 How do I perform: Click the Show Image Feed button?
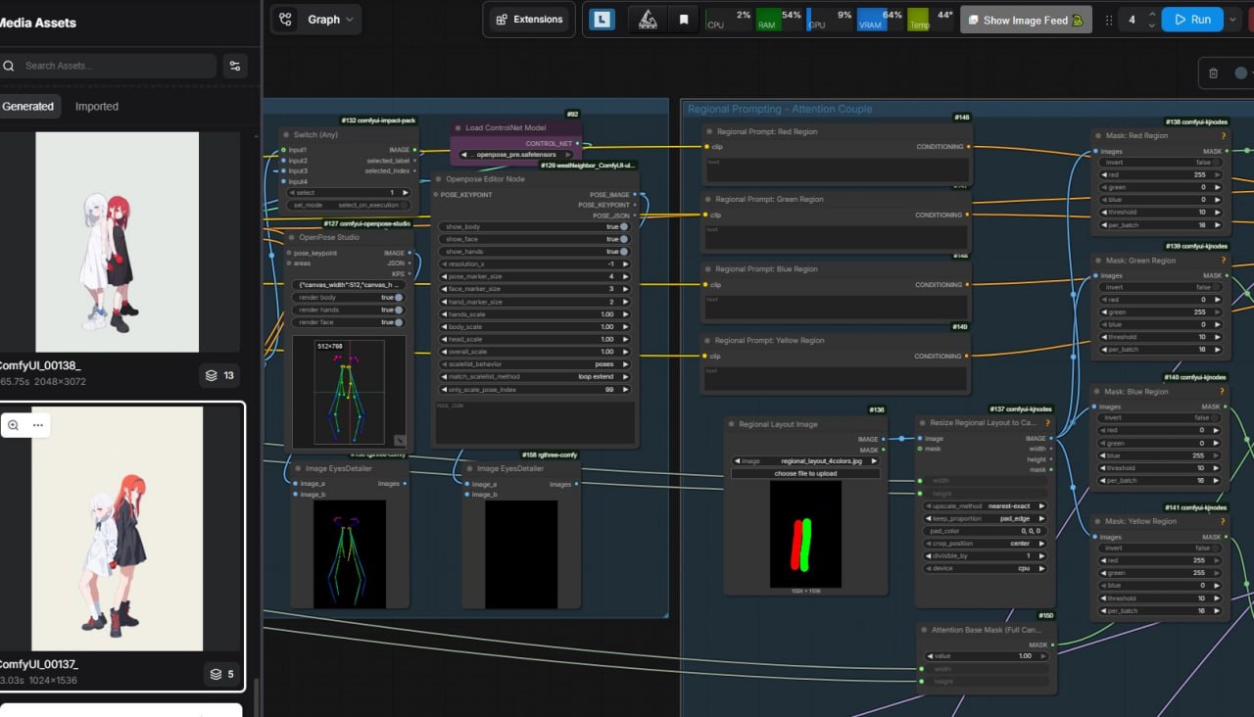pos(1026,20)
